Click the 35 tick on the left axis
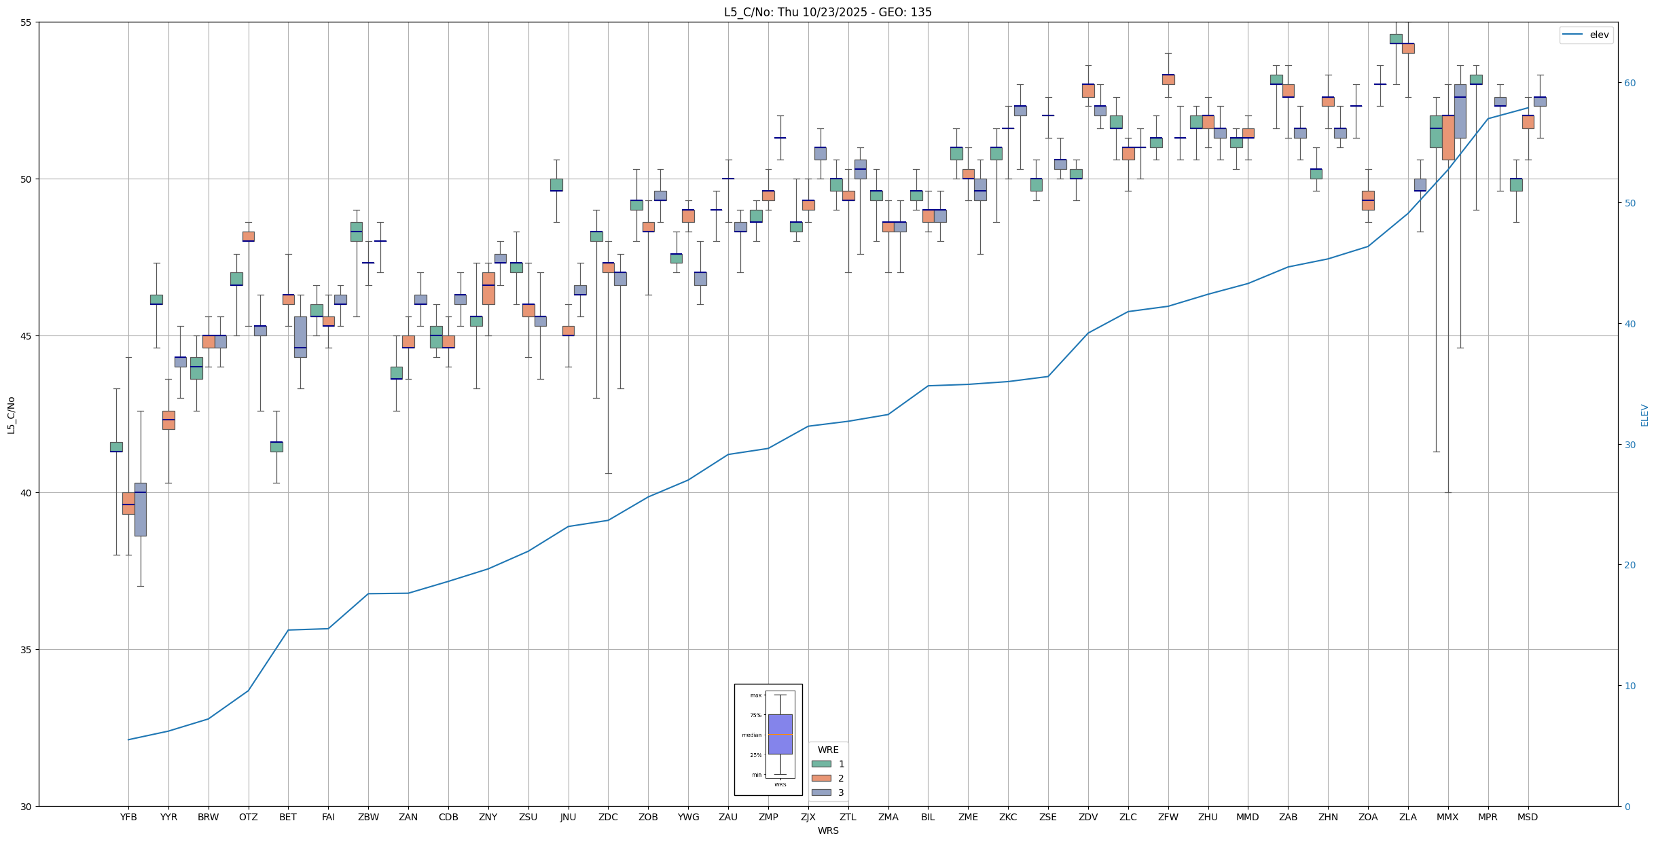The height and width of the screenshot is (842, 1656). click(x=26, y=650)
